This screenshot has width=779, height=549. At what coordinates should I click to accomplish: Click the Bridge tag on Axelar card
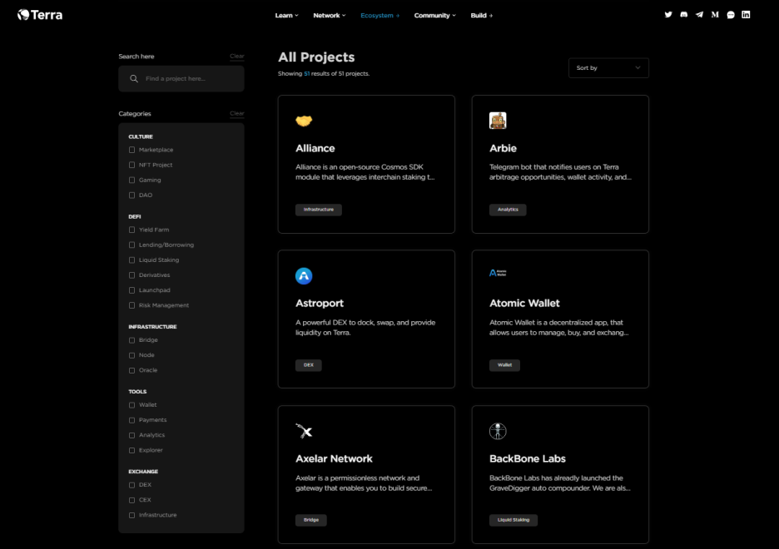pos(311,520)
